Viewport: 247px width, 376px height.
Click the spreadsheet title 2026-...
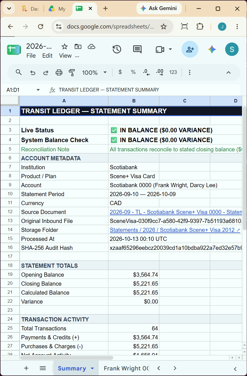click(x=39, y=46)
